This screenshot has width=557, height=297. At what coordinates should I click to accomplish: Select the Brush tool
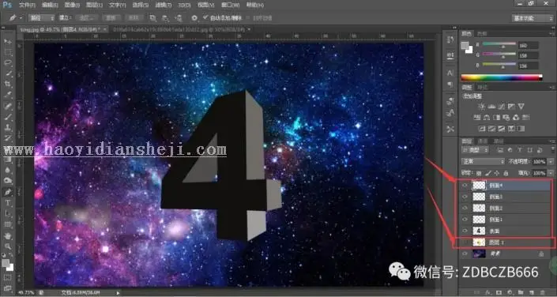click(x=8, y=117)
